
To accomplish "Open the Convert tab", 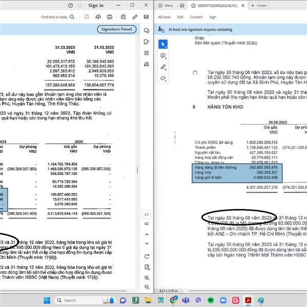I will pyautogui.click(x=196, y=17).
